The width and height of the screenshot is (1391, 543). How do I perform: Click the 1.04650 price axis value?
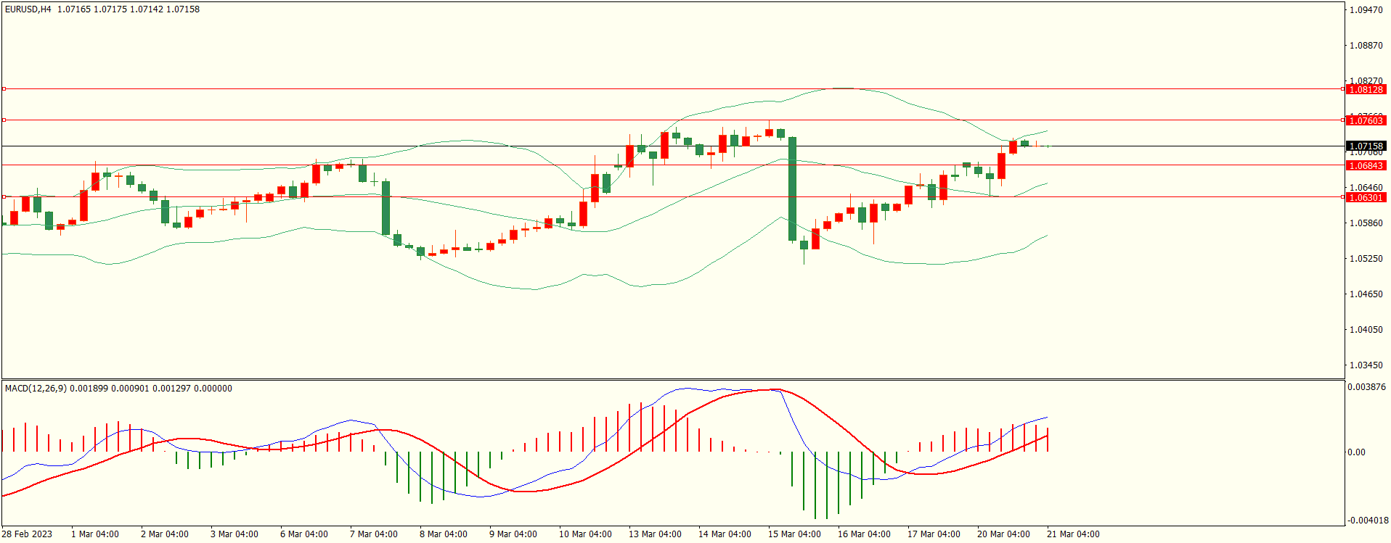1366,294
